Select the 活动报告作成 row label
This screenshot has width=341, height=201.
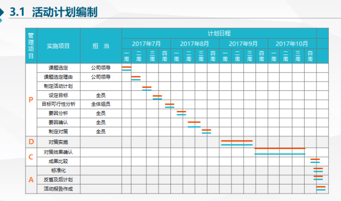tap(58, 189)
